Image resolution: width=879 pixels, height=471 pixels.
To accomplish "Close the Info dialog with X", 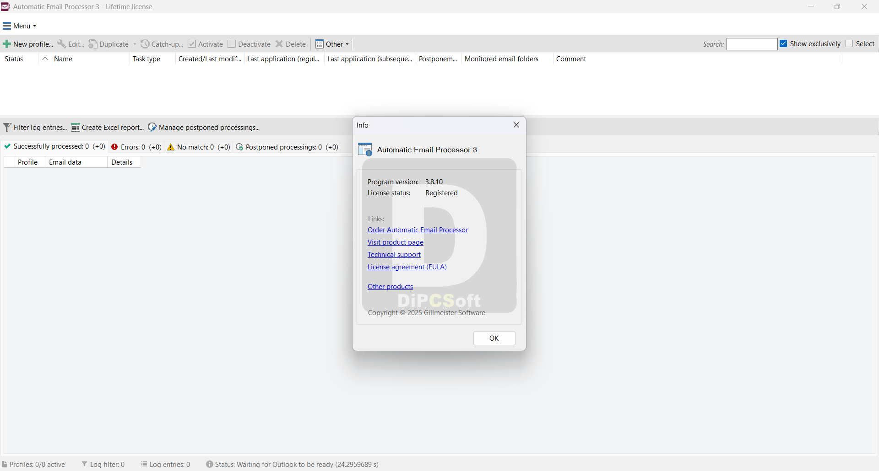I will coord(516,125).
